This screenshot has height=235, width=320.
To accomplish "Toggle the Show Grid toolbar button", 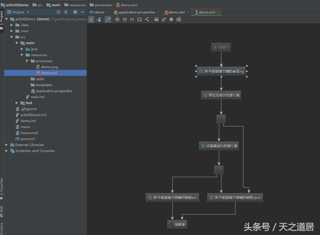I will click(x=91, y=19).
